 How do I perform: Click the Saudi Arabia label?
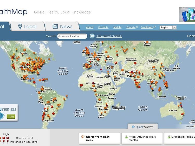[x=117, y=79]
